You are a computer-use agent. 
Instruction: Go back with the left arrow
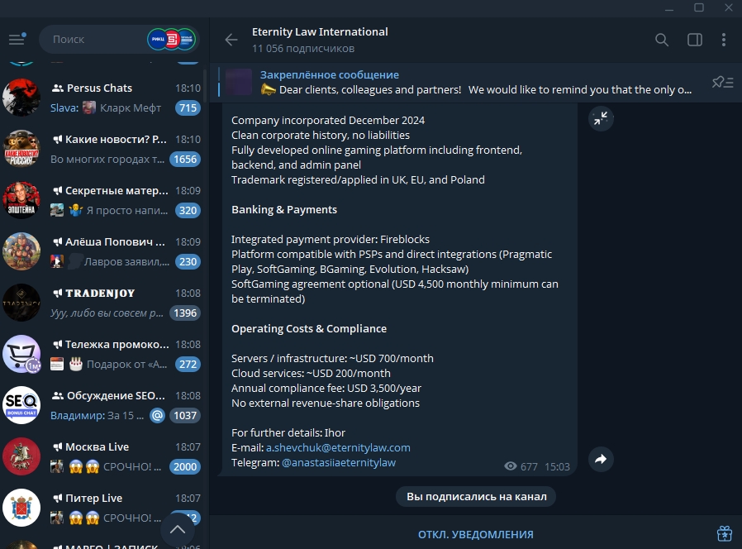pos(231,40)
